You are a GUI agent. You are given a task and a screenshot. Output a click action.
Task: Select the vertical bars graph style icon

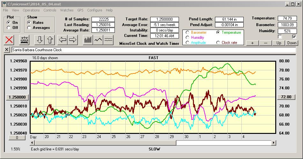click(87, 40)
